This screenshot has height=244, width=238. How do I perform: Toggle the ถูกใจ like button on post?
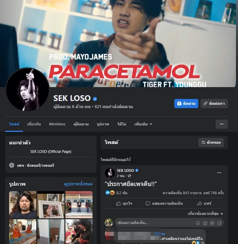point(124,203)
